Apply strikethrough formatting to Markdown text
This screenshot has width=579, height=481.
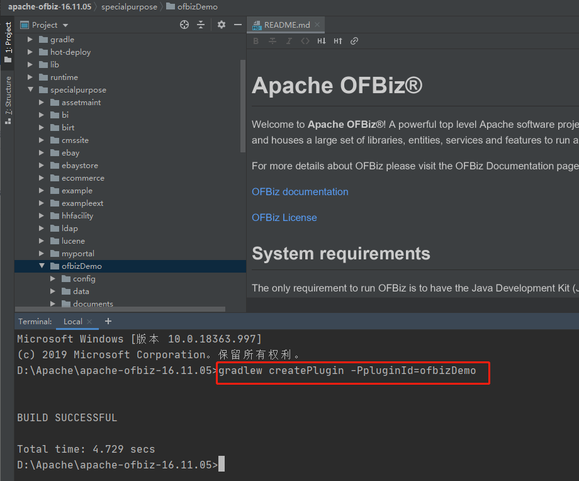272,41
